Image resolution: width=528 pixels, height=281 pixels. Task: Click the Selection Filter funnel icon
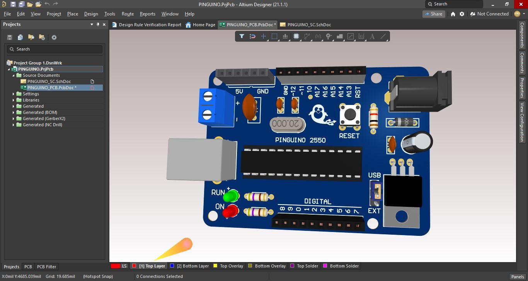[x=242, y=36]
